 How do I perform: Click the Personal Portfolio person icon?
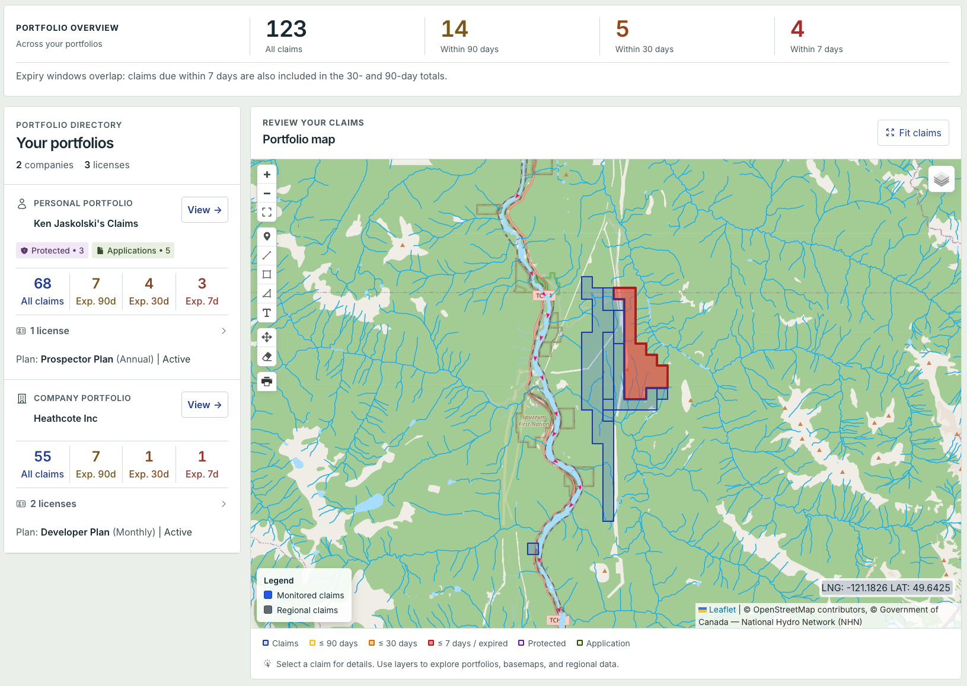pyautogui.click(x=22, y=204)
